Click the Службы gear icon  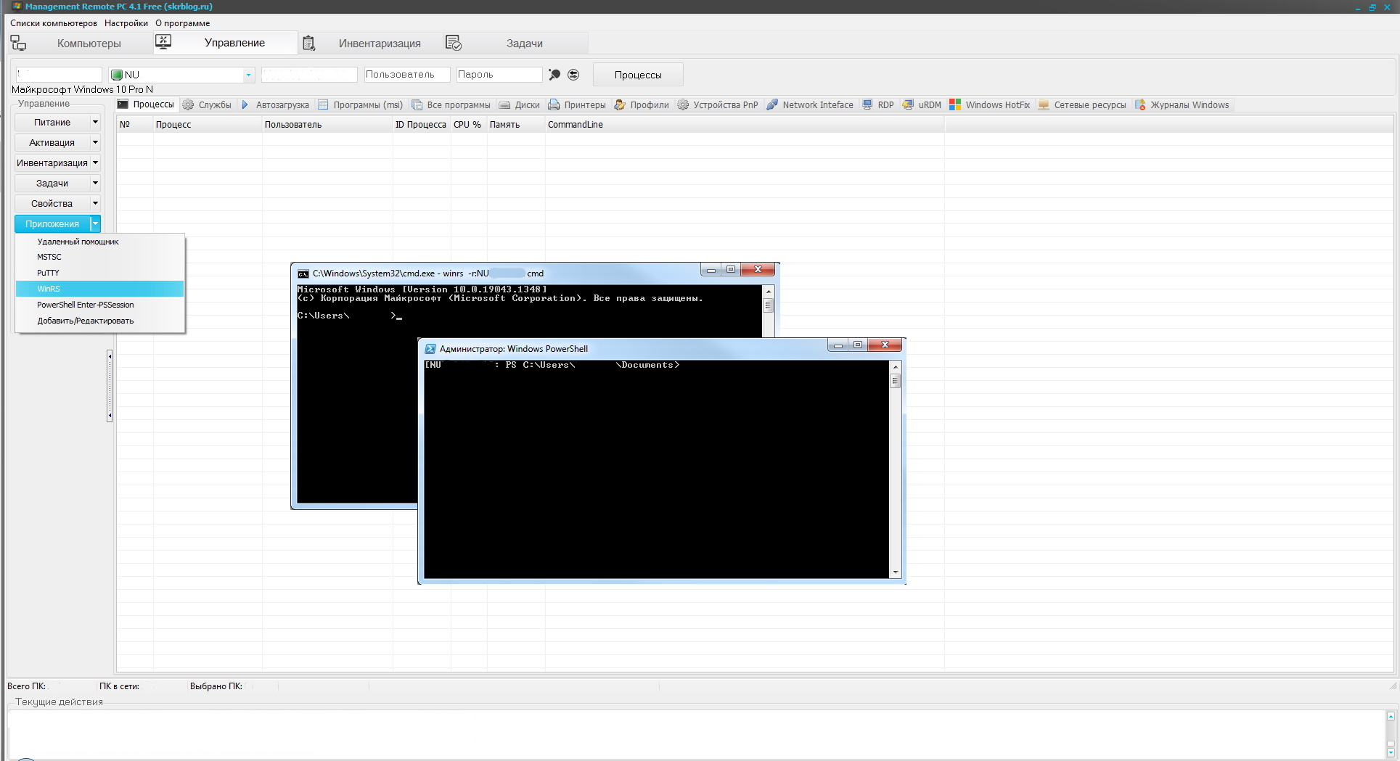point(188,104)
